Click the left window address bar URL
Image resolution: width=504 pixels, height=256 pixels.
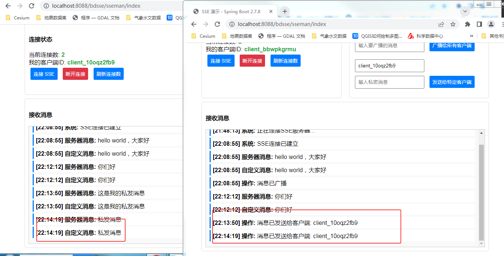tap(96, 6)
